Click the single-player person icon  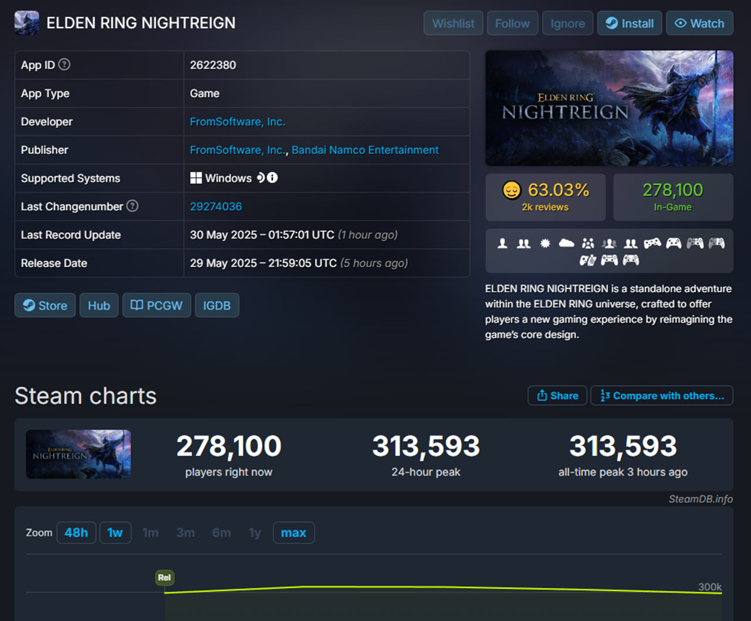[x=502, y=243]
